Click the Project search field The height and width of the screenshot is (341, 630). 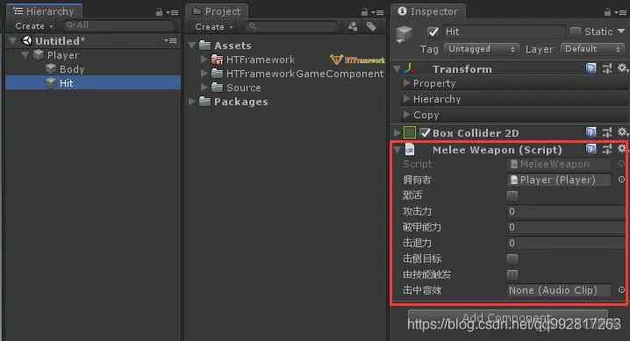(291, 26)
